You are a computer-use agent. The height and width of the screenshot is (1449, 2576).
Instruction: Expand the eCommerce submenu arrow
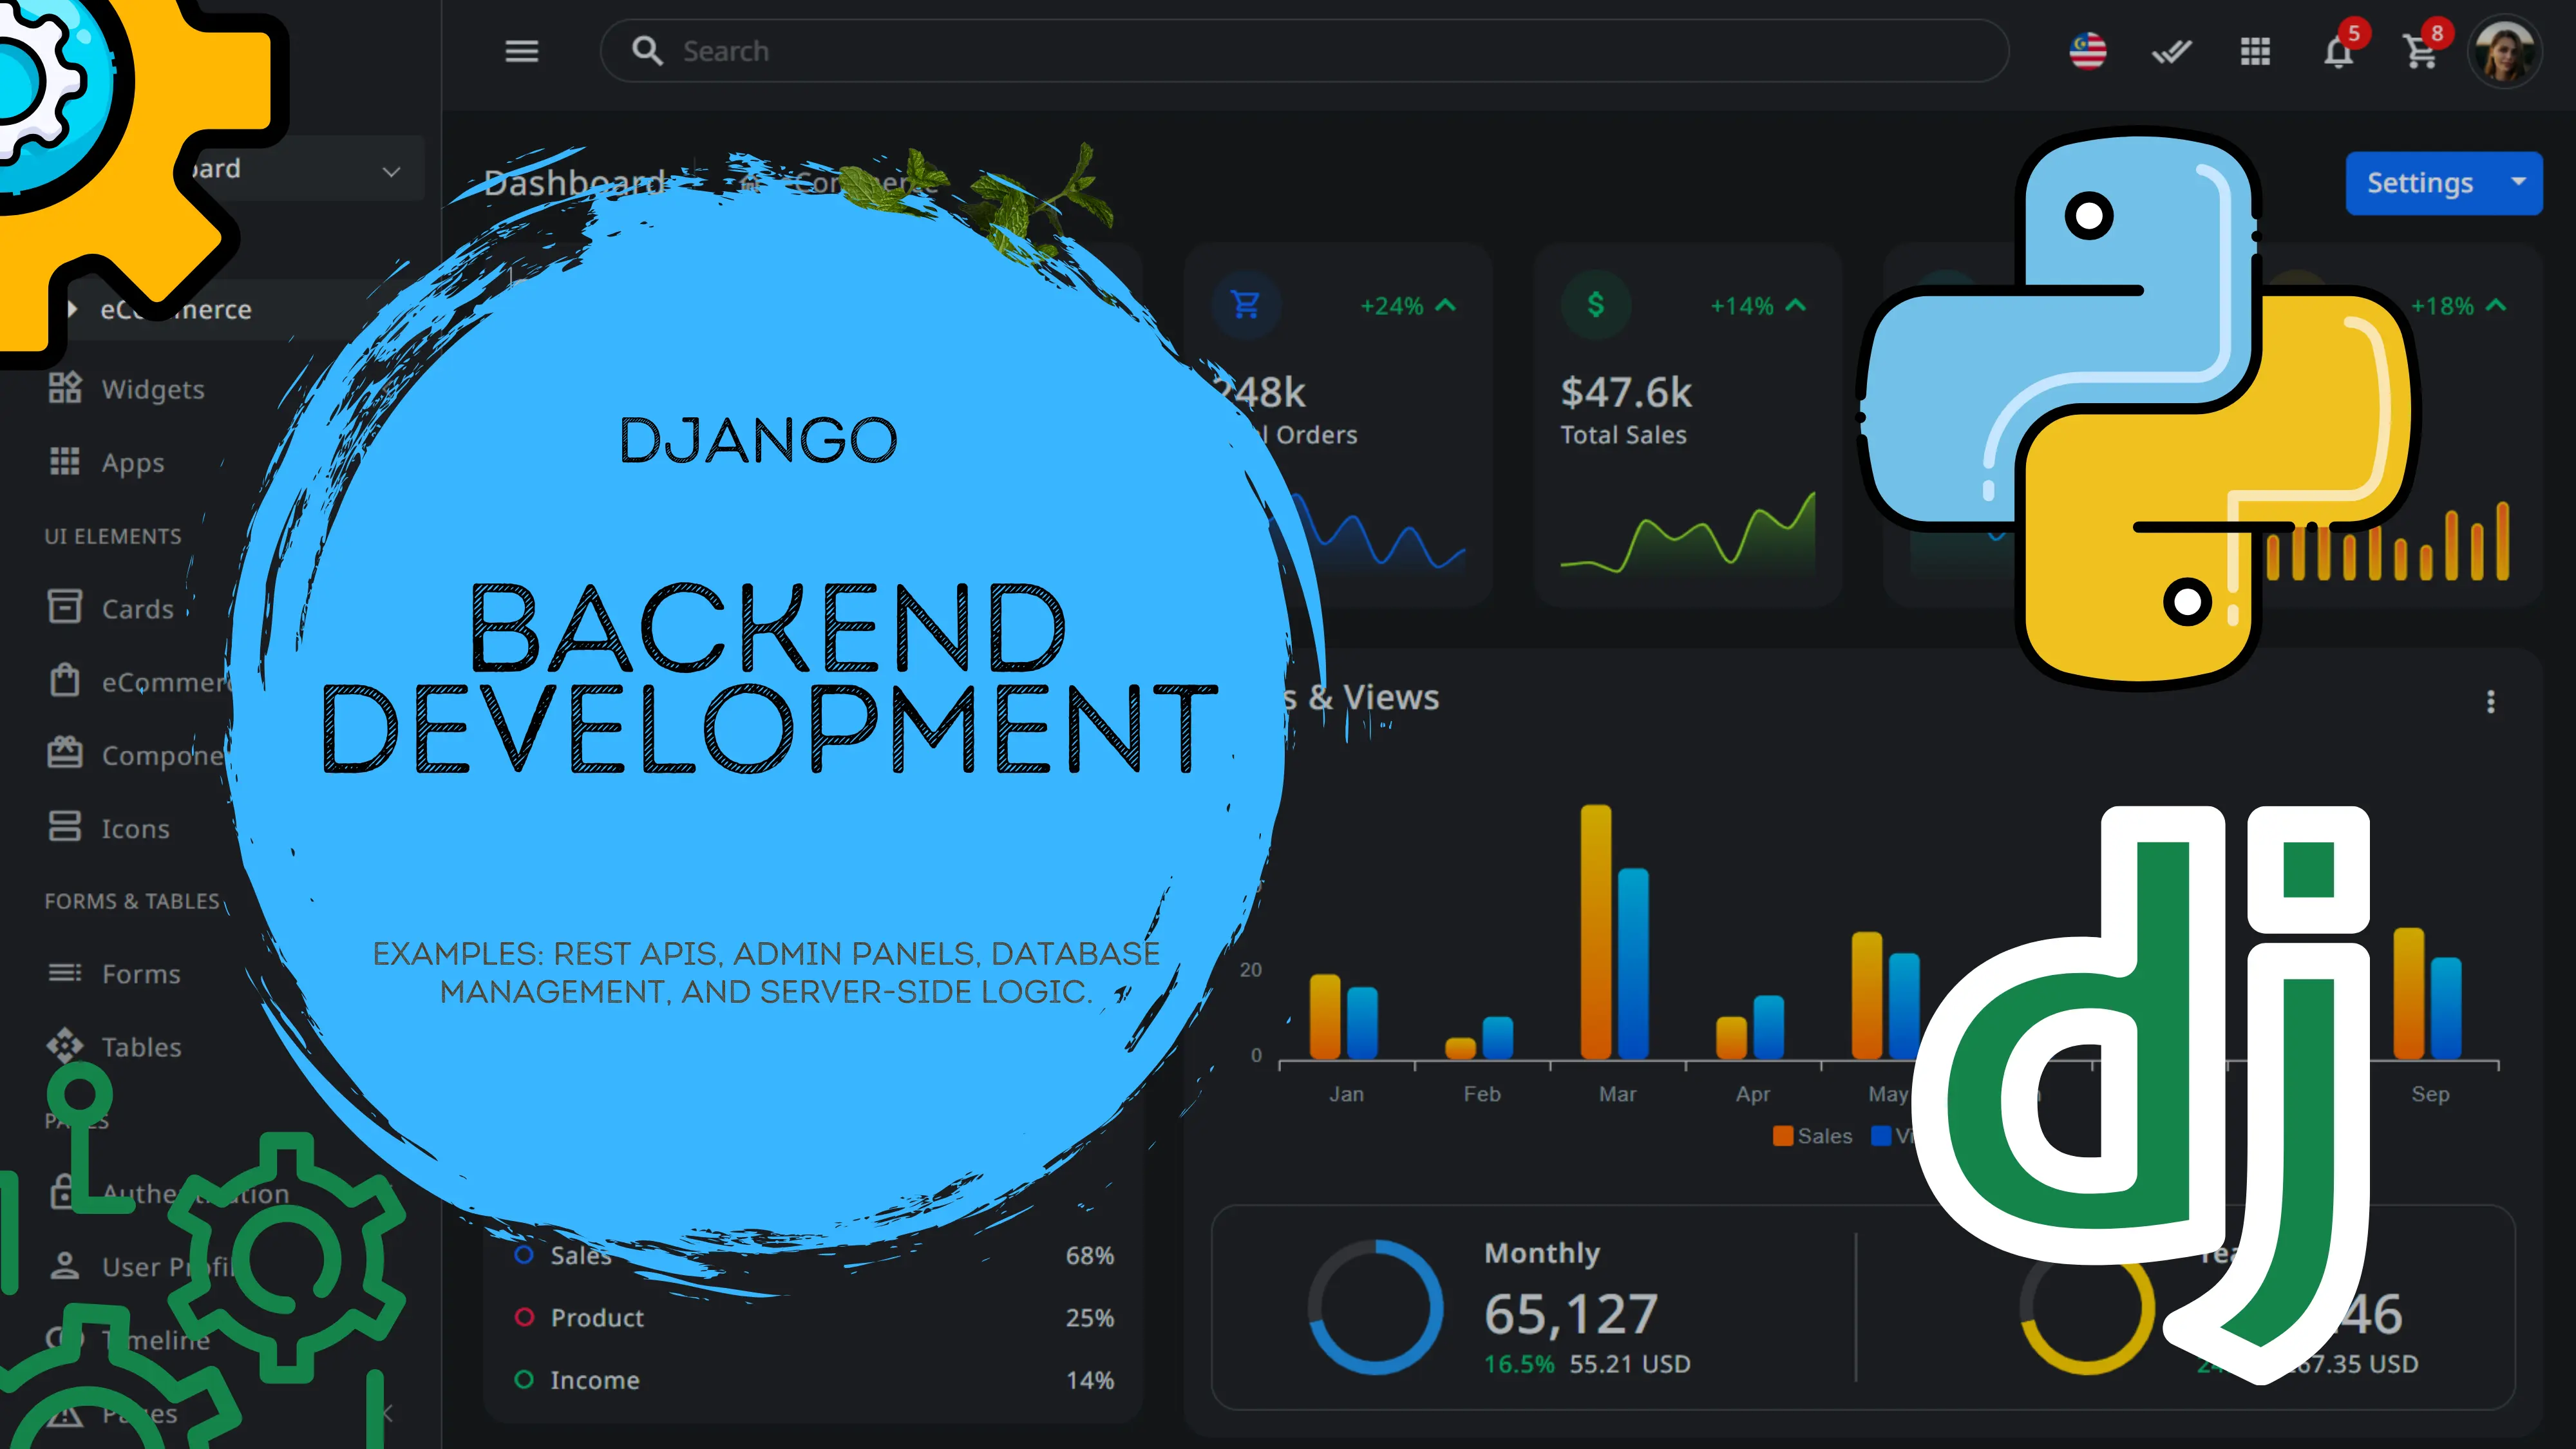[x=72, y=309]
